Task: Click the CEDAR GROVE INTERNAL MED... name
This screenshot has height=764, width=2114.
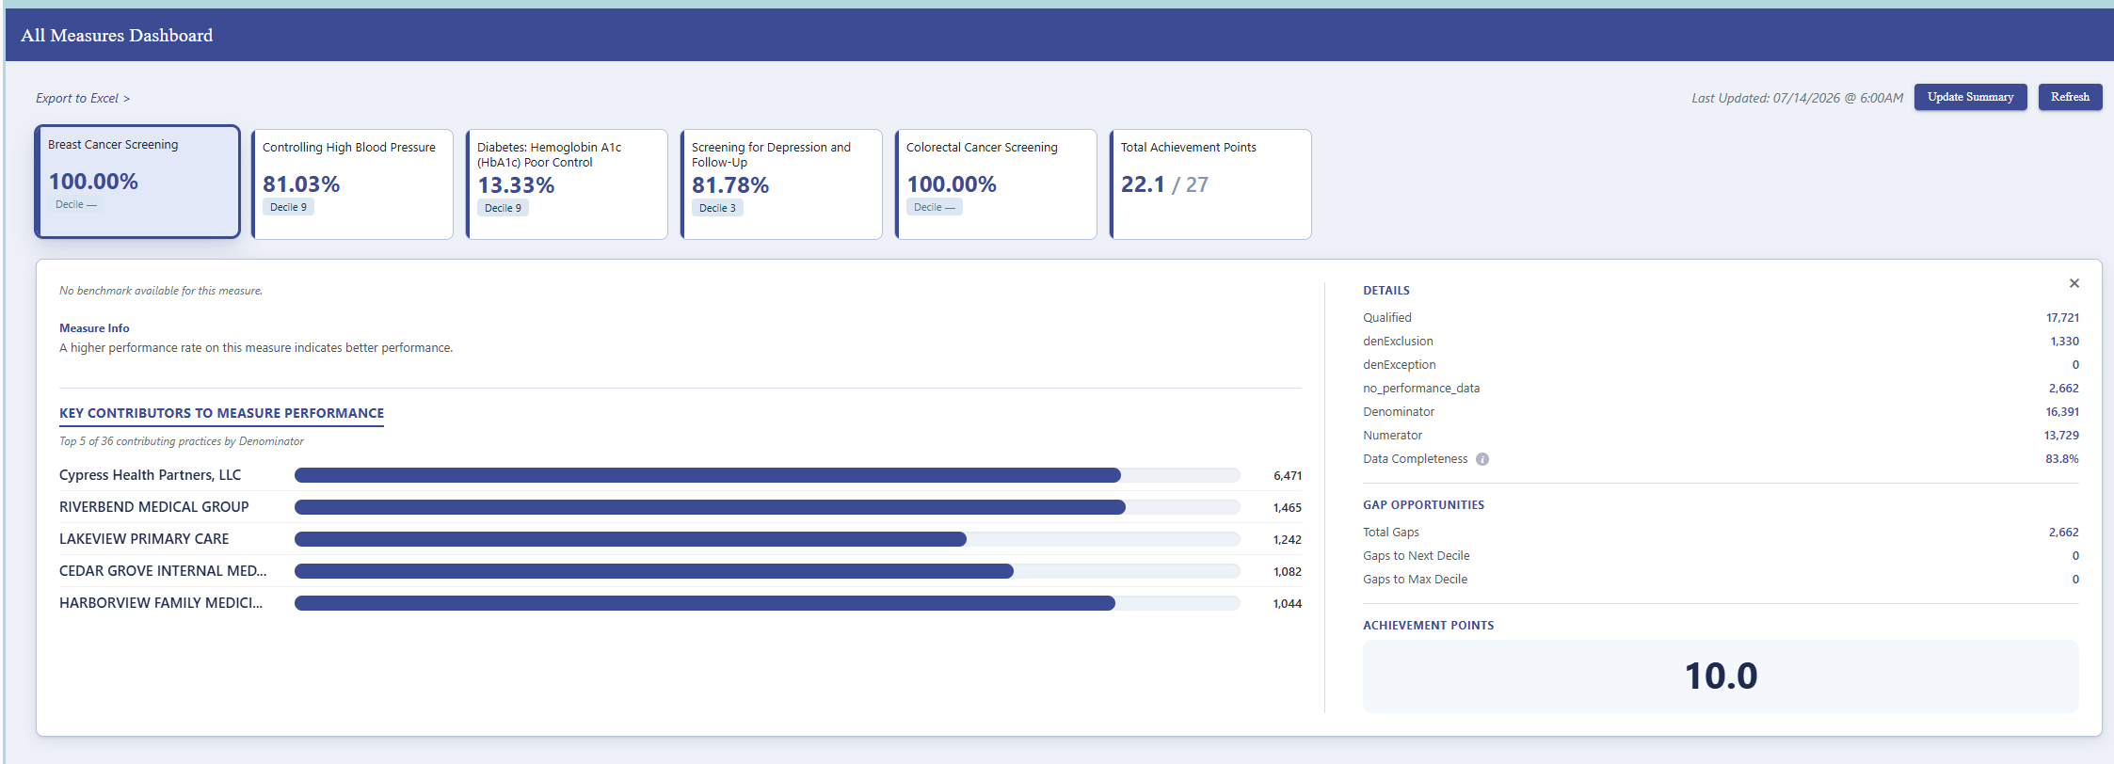Action: coord(163,571)
